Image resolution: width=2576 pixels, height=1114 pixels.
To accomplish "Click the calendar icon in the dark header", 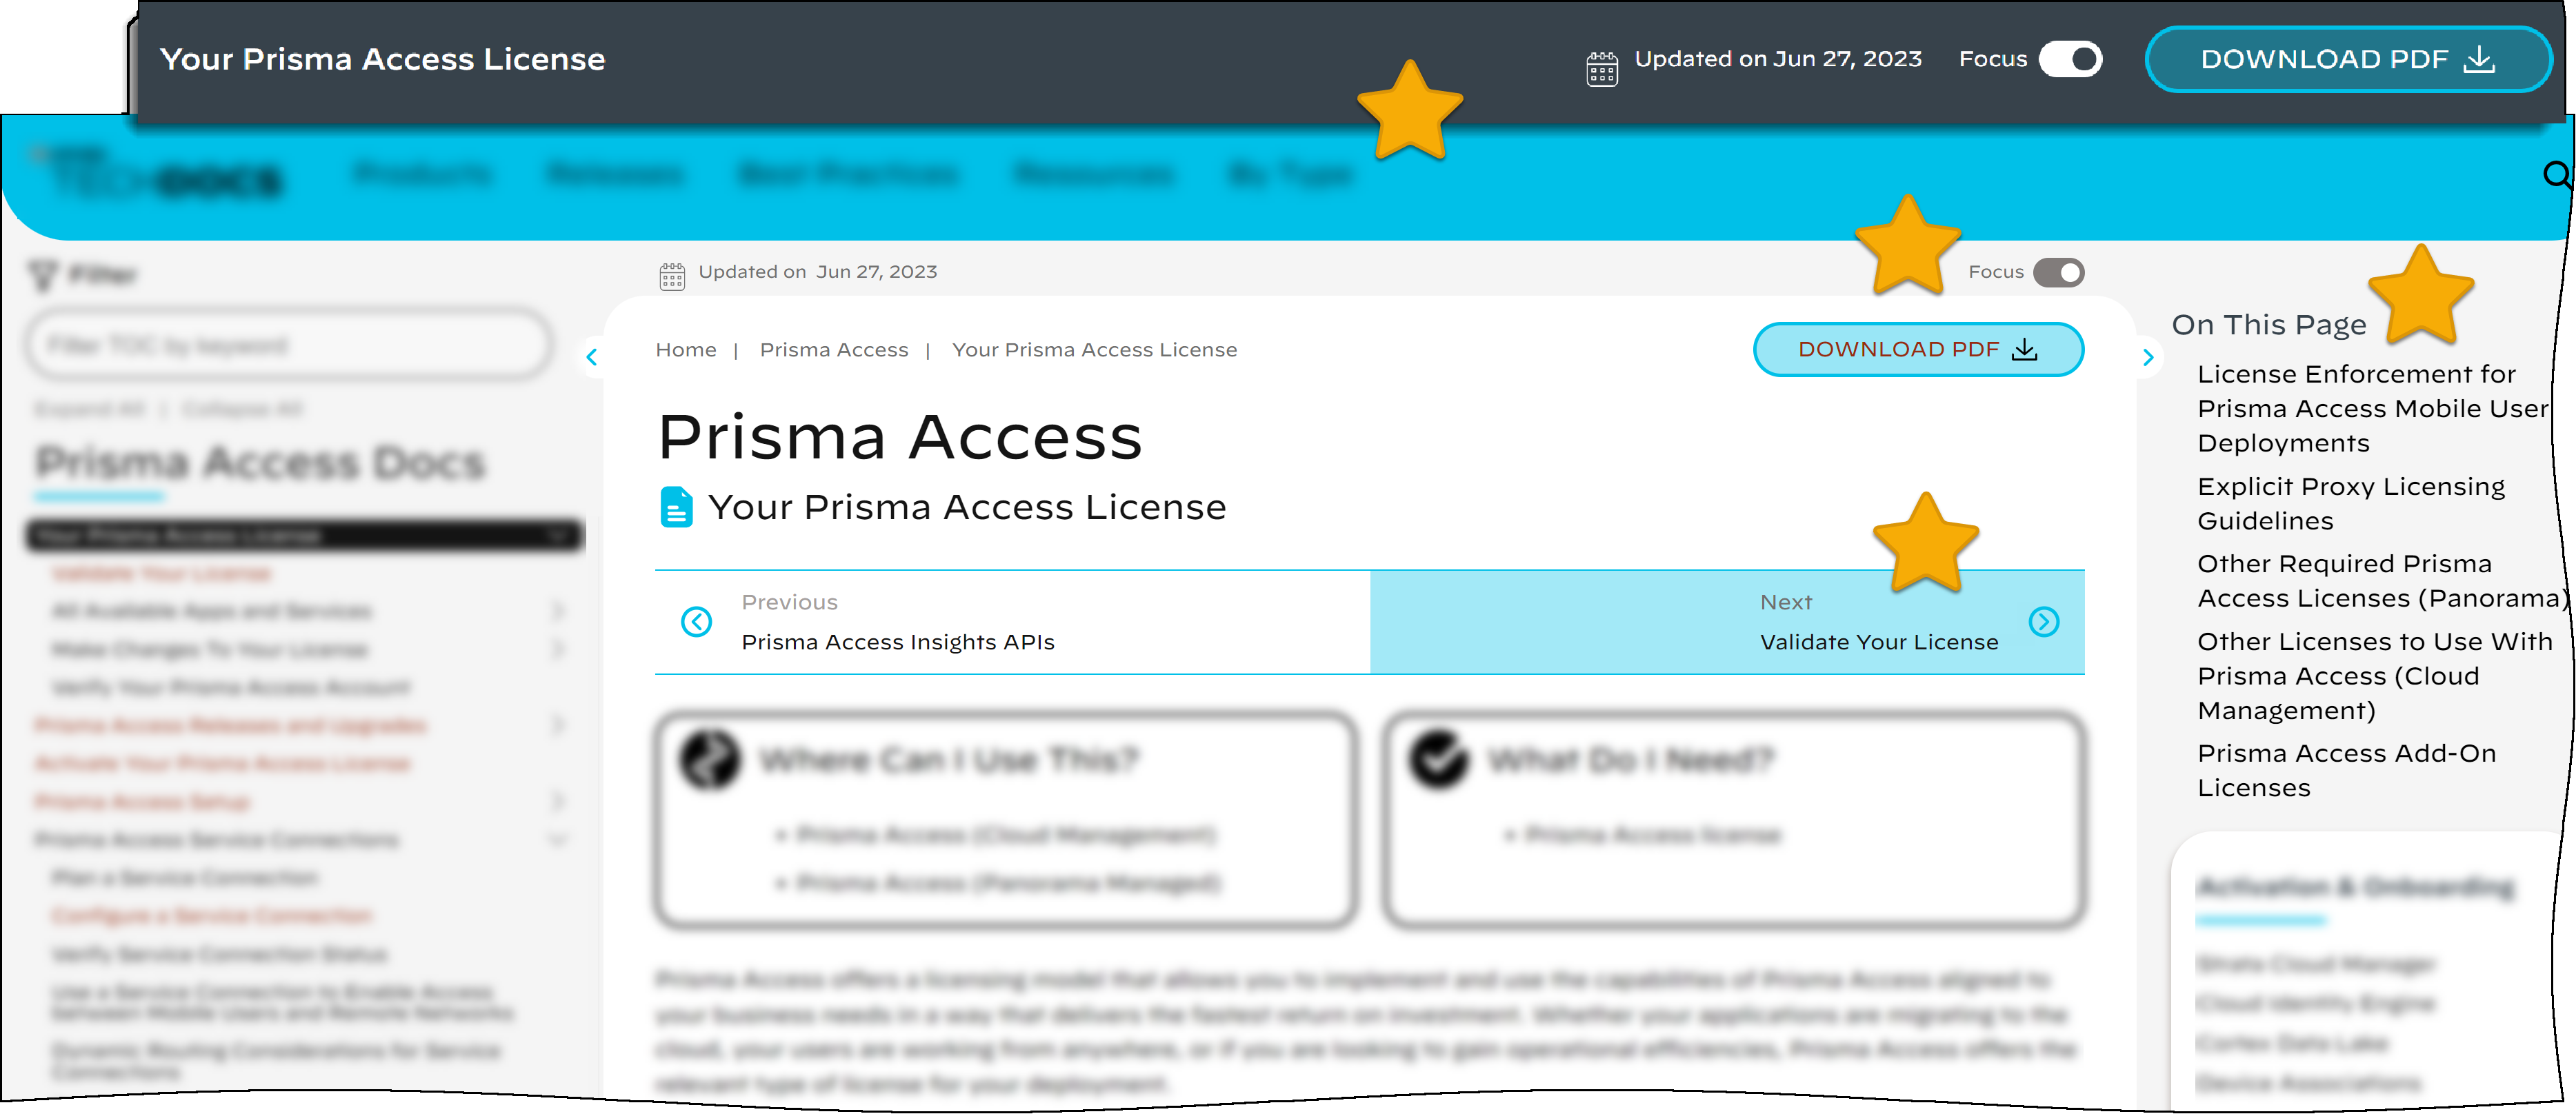I will (1601, 69).
